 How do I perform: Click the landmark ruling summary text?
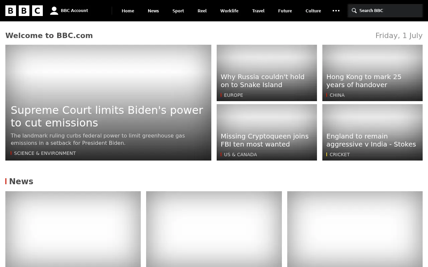pos(98,140)
